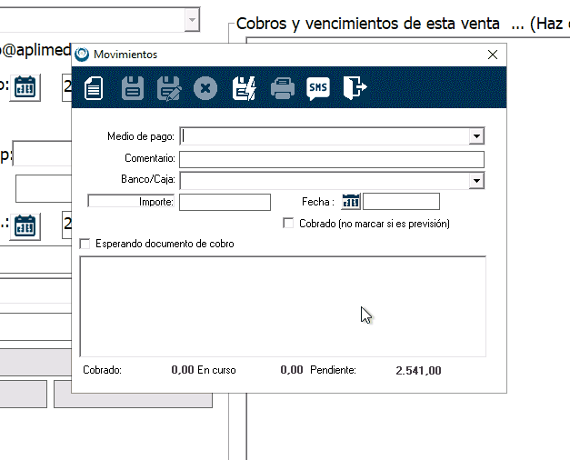Click the new document icon in toolbar
The width and height of the screenshot is (570, 460).
coord(94,88)
